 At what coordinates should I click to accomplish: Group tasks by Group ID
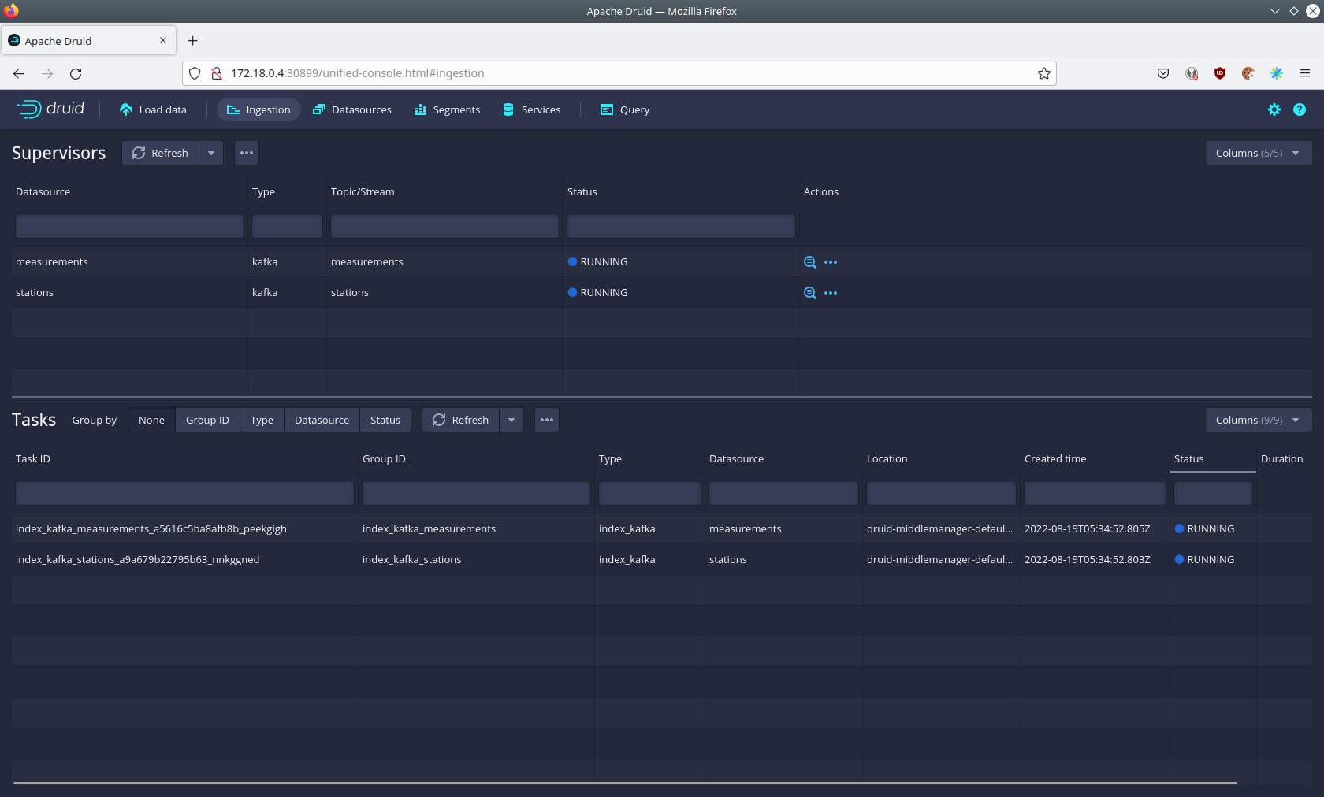click(207, 420)
